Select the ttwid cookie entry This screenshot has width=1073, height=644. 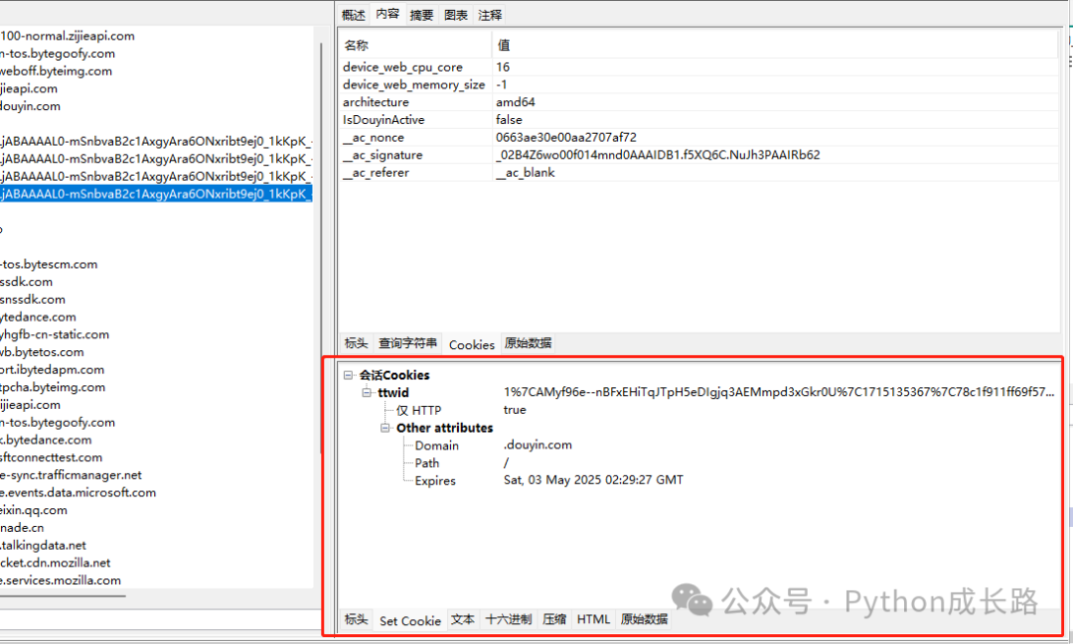(x=392, y=392)
